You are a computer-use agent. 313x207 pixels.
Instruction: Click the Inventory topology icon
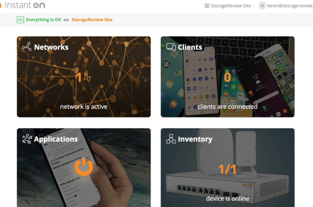[x=171, y=139]
